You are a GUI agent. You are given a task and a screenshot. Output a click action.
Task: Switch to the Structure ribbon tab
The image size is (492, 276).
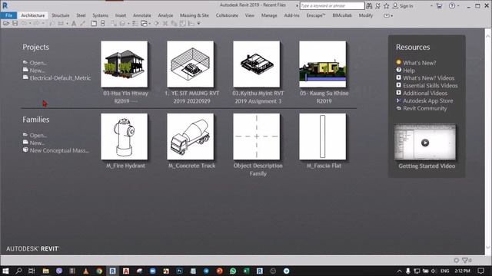point(60,15)
